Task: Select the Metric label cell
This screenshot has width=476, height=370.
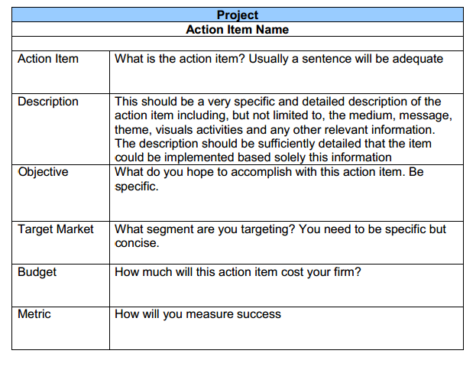Action: (x=60, y=329)
